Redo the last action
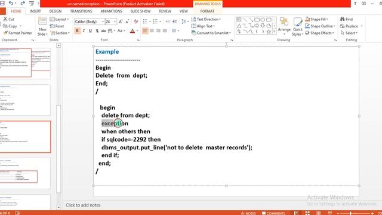 (23, 3)
